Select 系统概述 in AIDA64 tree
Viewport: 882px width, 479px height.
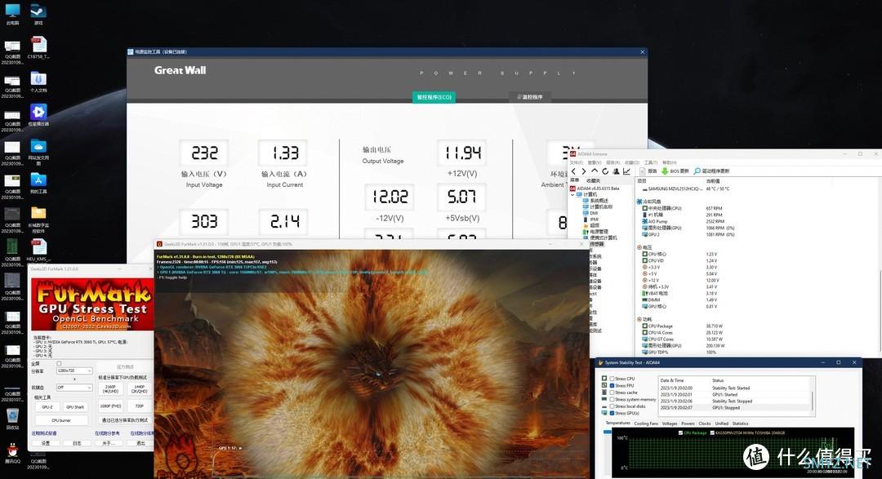coord(595,201)
